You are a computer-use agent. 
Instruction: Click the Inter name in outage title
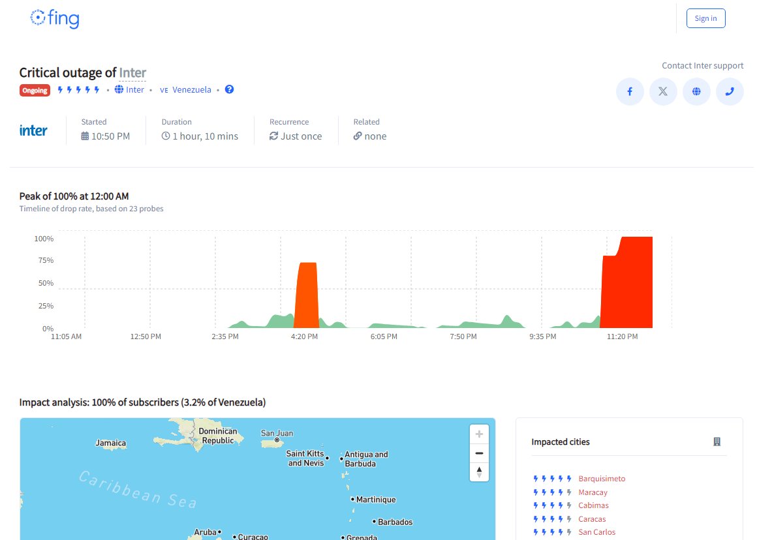(x=132, y=73)
